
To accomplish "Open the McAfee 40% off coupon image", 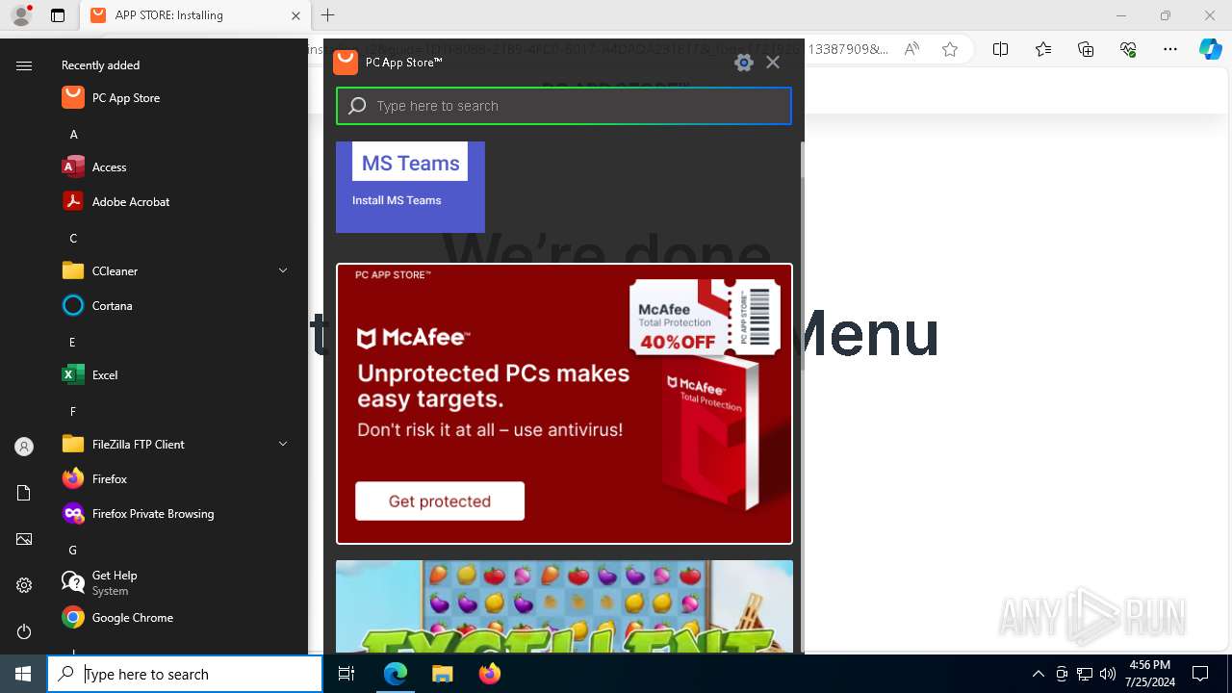I will coord(705,317).
